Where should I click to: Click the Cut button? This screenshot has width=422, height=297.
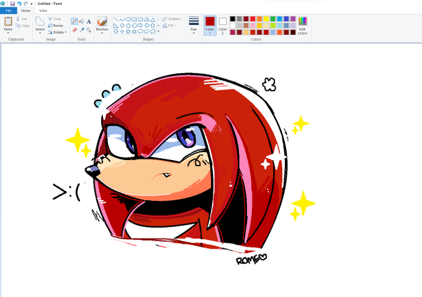click(x=21, y=19)
